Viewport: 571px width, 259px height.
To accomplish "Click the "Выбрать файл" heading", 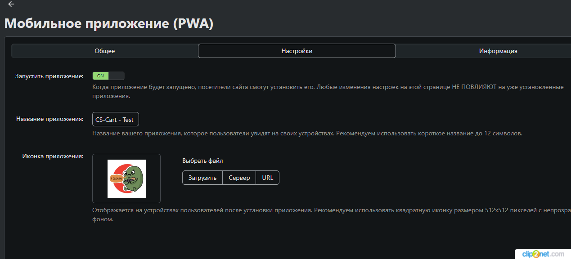I will (x=202, y=161).
